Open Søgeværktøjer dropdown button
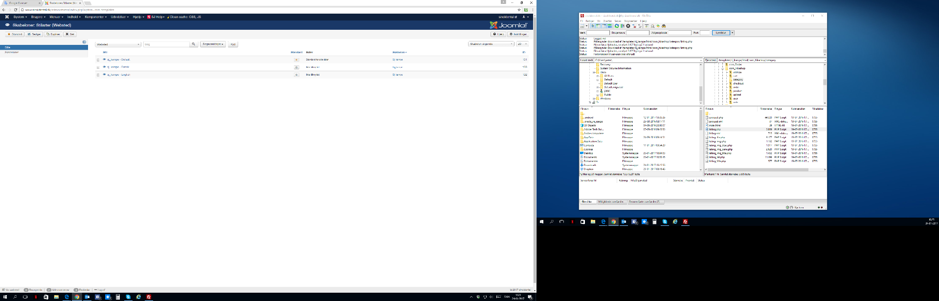This screenshot has height=301, width=939. [x=213, y=44]
